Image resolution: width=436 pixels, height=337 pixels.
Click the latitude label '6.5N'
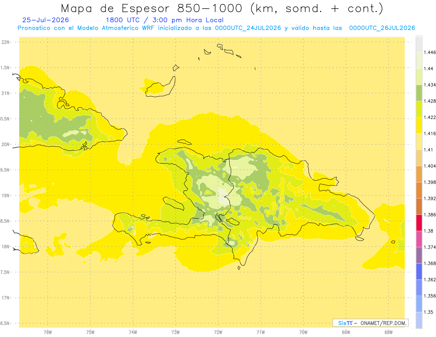5,323
